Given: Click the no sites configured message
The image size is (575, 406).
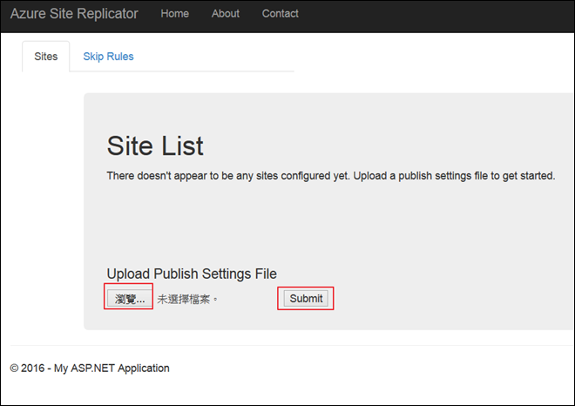Looking at the screenshot, I should [330, 176].
